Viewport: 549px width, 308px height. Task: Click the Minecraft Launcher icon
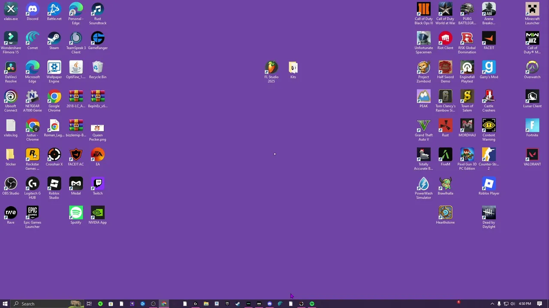click(x=532, y=14)
